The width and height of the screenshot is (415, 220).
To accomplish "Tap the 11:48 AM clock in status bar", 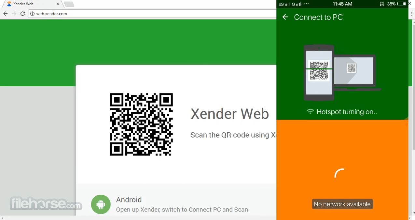I will pyautogui.click(x=342, y=4).
